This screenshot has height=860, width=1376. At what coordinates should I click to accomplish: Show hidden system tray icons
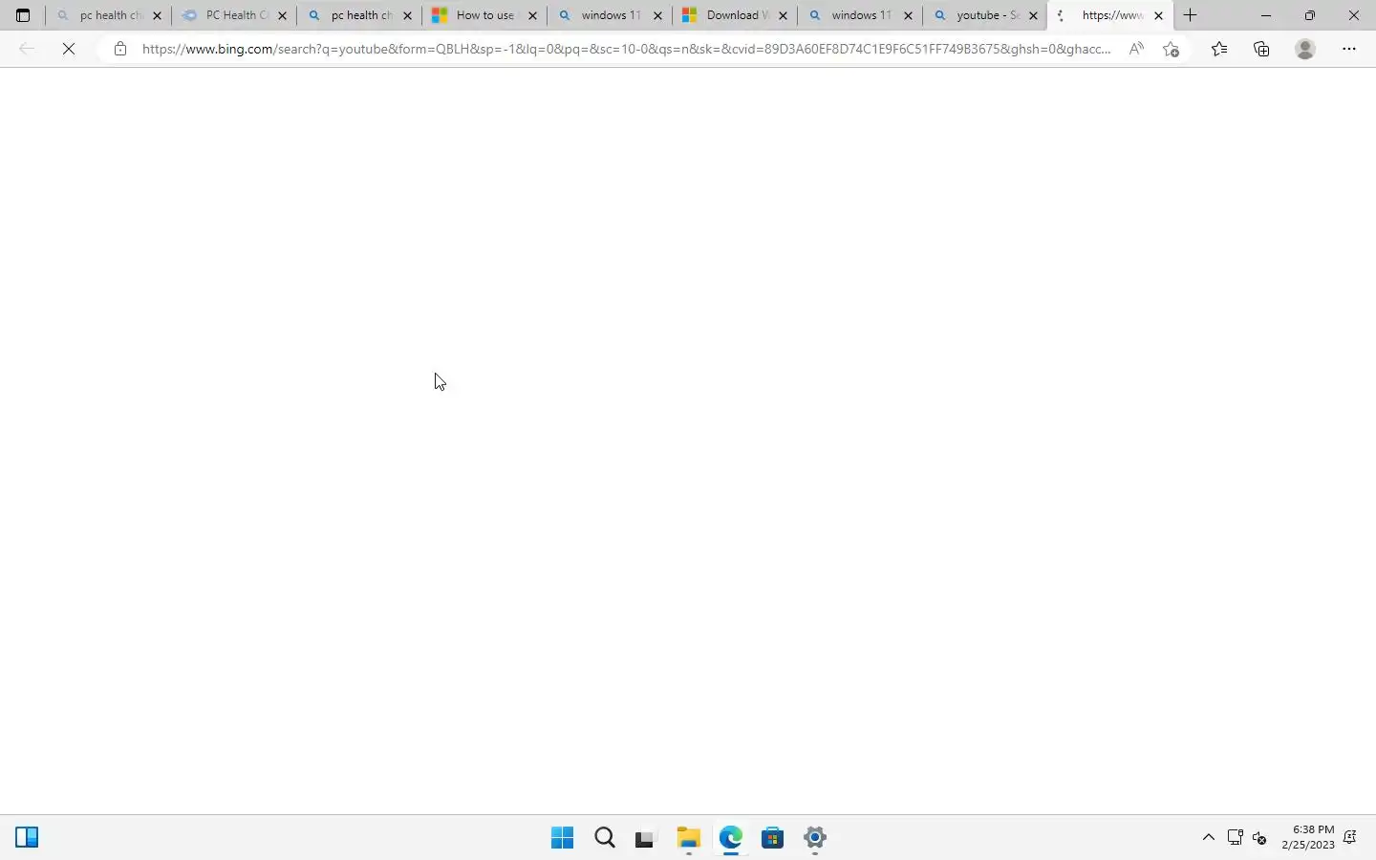pyautogui.click(x=1209, y=838)
